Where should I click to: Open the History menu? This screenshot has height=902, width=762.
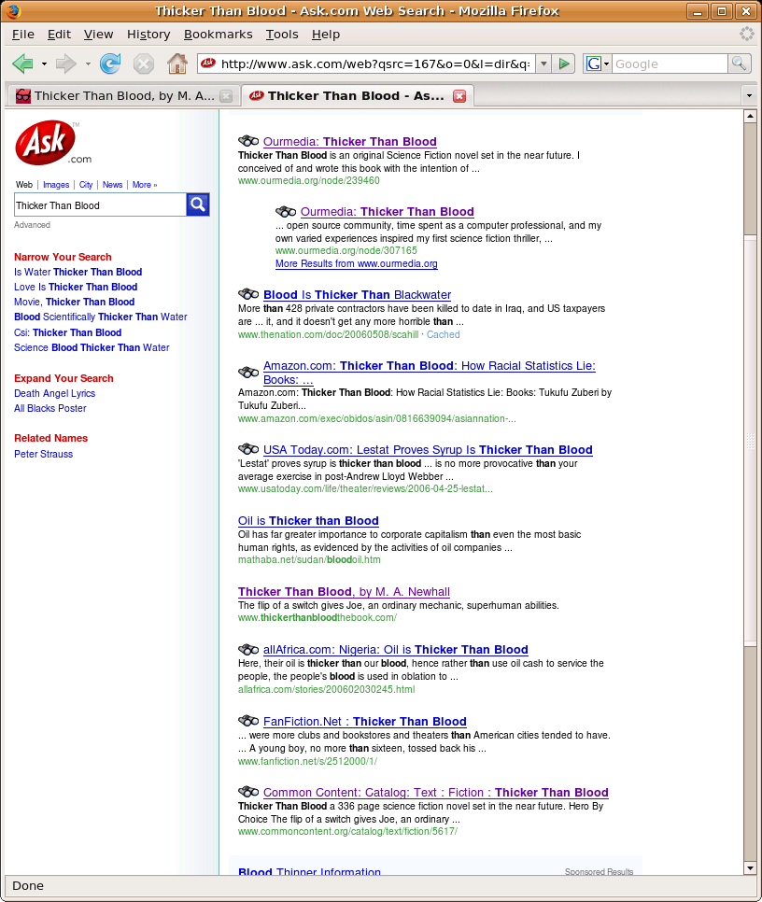(148, 35)
